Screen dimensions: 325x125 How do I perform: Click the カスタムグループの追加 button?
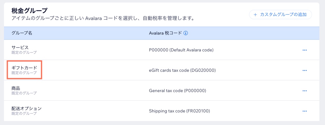[280, 15]
